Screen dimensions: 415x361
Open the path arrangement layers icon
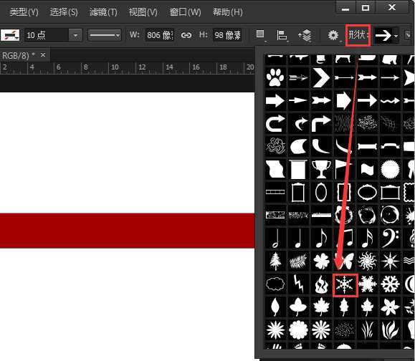coord(305,35)
